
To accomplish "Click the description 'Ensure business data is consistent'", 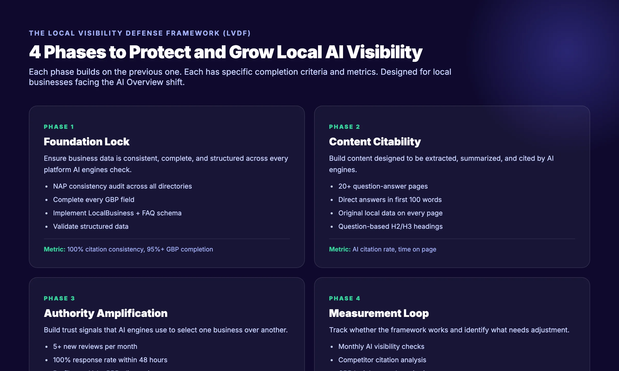I will (166, 164).
